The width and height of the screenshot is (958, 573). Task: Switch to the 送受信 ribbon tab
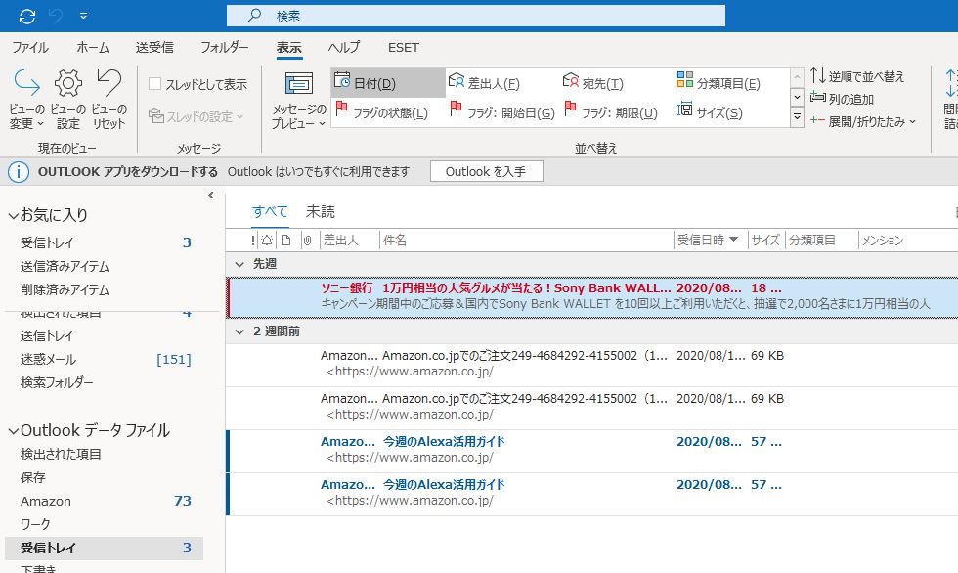(154, 48)
